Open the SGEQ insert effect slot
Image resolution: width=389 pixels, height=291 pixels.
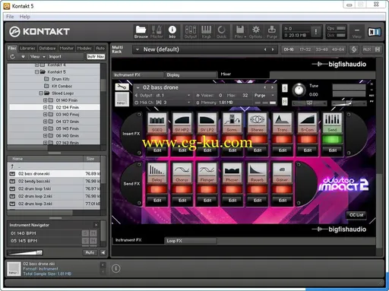point(157,122)
